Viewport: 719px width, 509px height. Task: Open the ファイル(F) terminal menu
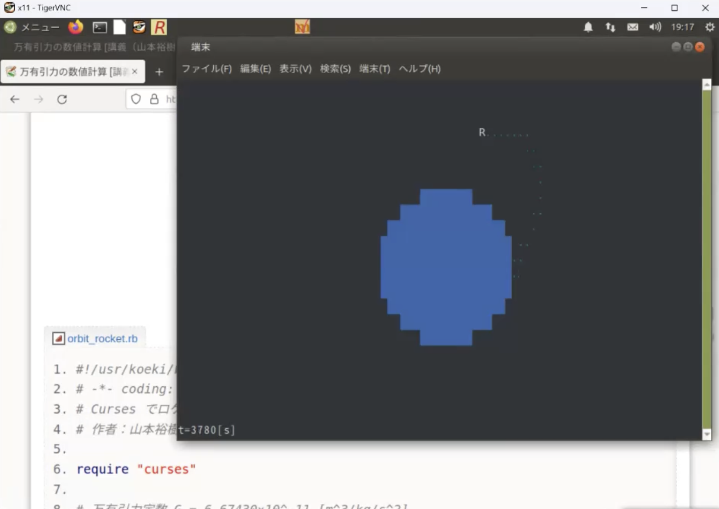click(206, 69)
